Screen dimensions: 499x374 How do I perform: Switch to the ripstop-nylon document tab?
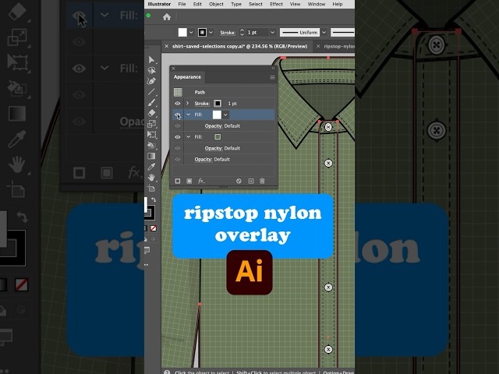[x=339, y=47]
